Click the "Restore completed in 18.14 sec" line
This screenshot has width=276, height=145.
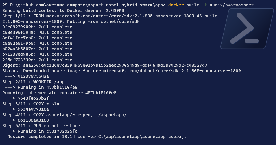pos(97,137)
